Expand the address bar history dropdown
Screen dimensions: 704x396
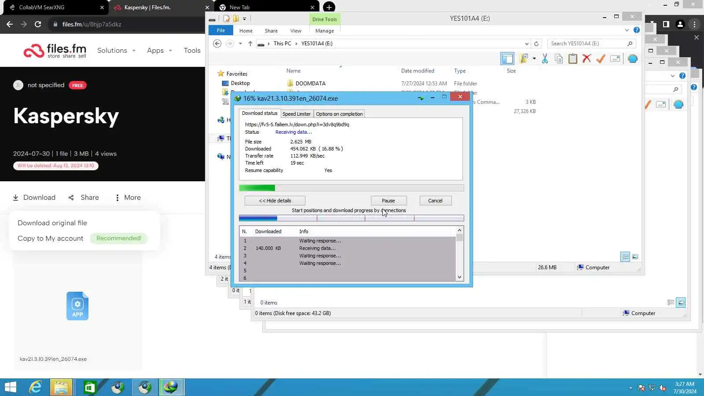pos(527,44)
